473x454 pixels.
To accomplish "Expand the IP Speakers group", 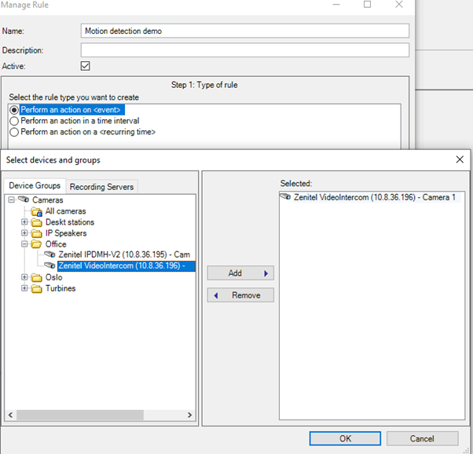I will pyautogui.click(x=24, y=232).
